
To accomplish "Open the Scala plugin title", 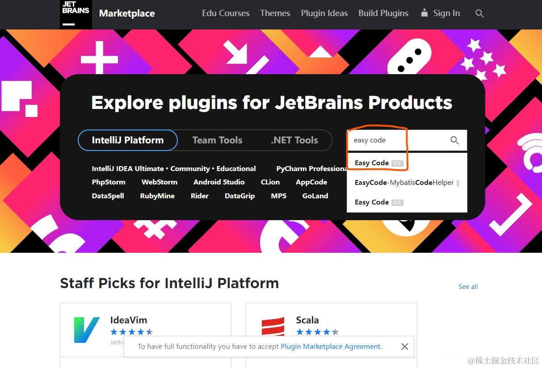I will click(307, 320).
